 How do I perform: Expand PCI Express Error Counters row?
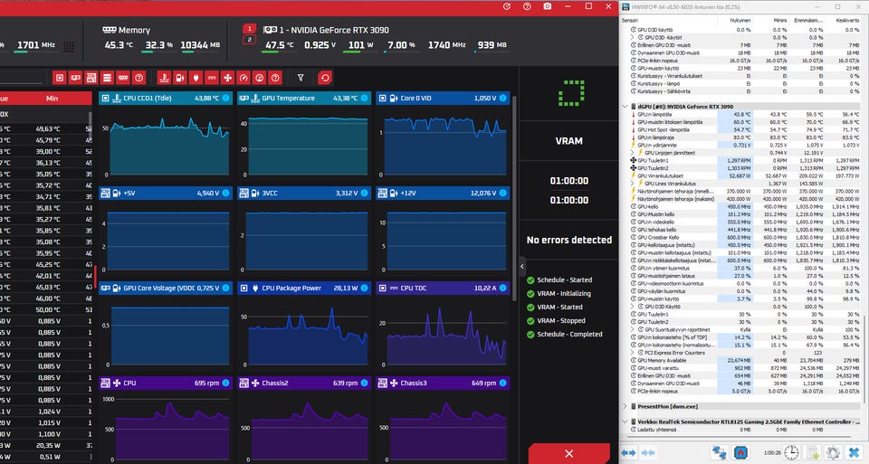[x=633, y=353]
